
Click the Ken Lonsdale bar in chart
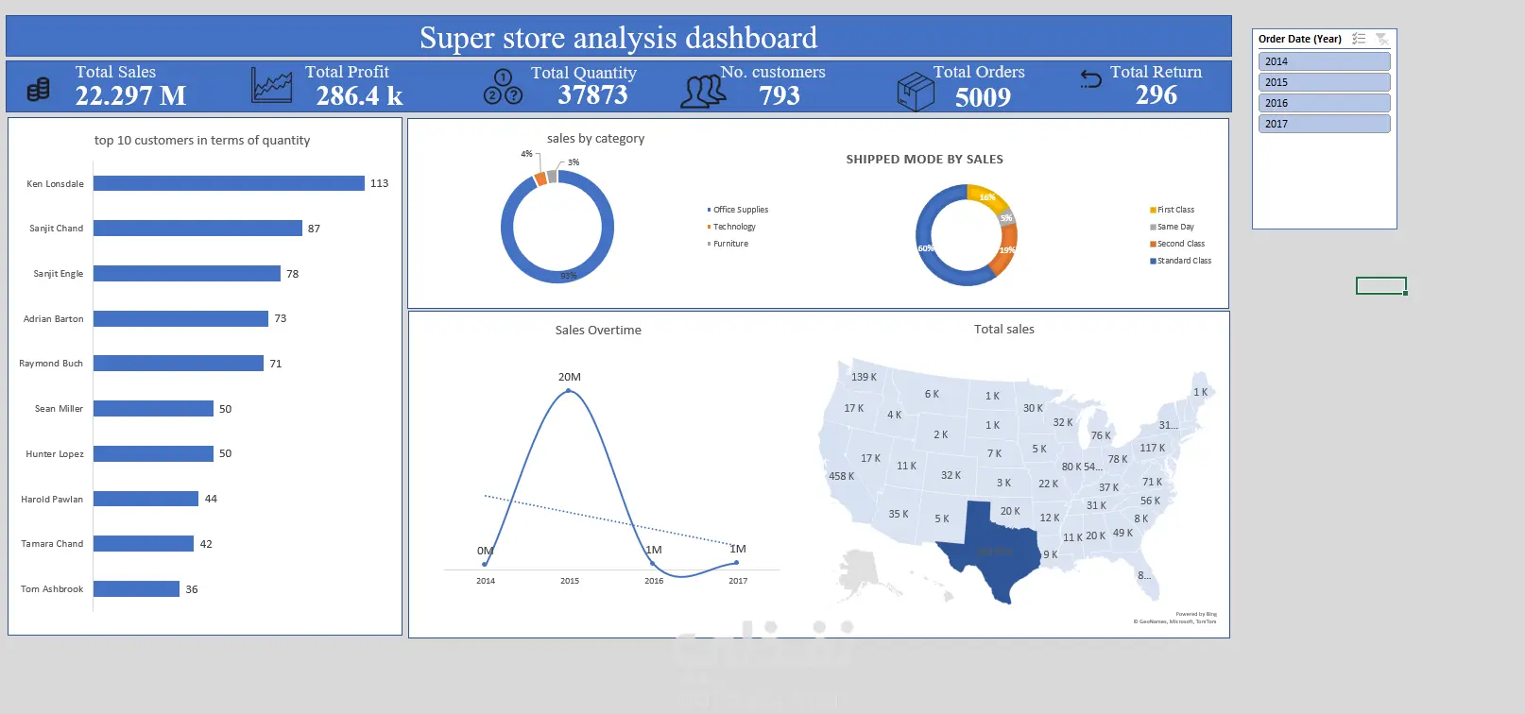229,183
